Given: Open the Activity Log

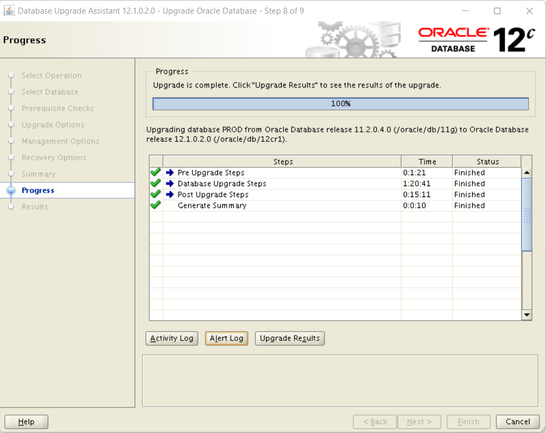Looking at the screenshot, I should coord(171,338).
